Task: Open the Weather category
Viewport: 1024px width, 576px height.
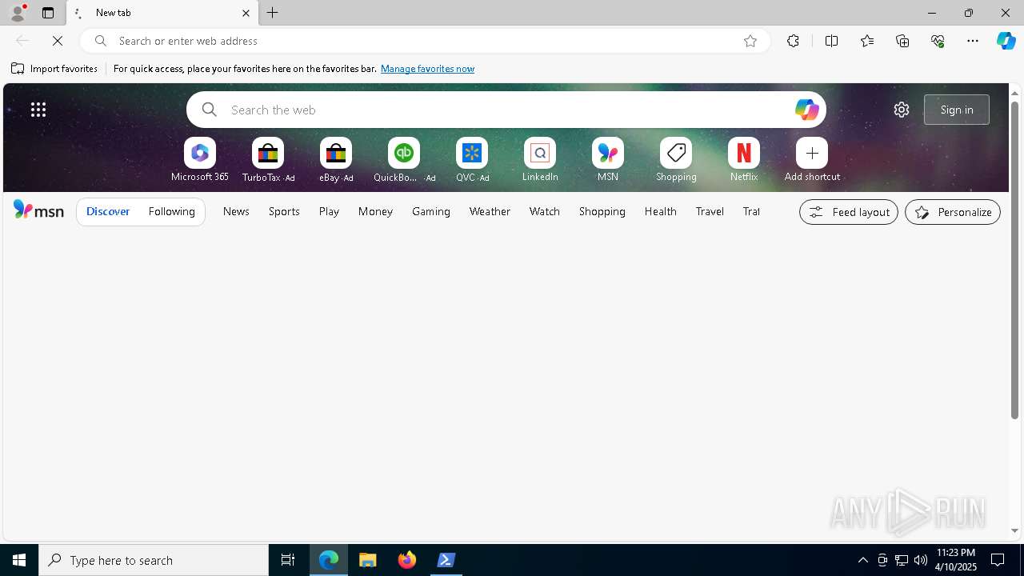Action: pyautogui.click(x=490, y=211)
